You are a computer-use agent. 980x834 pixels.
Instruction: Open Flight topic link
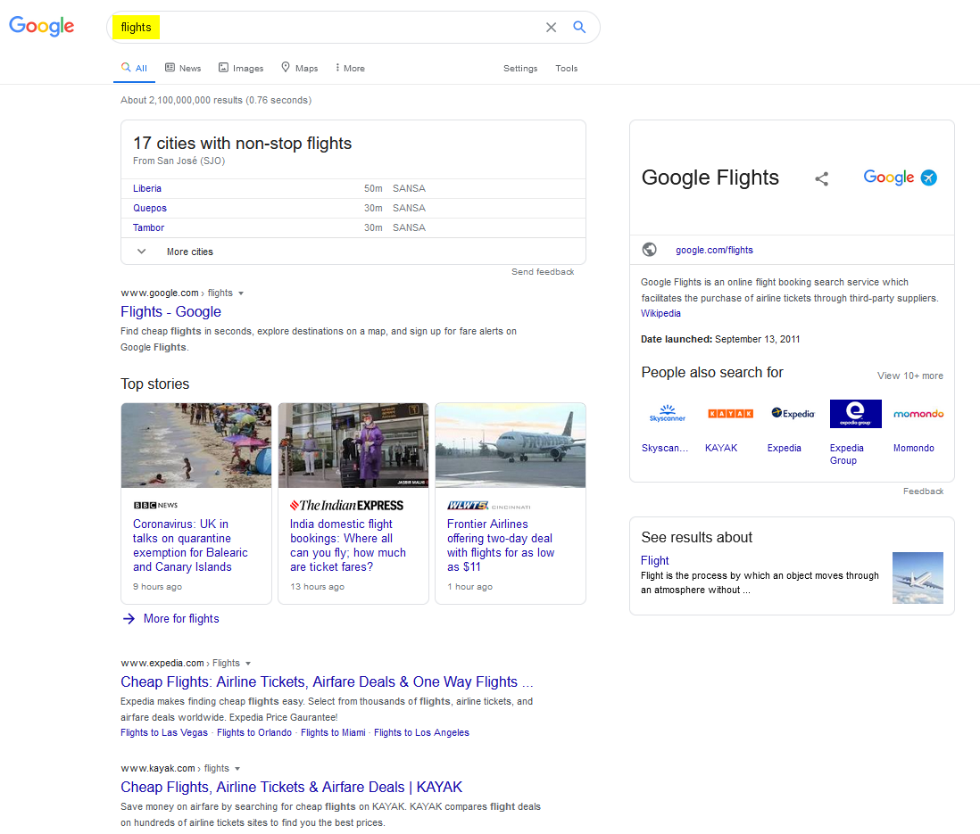[x=654, y=560]
